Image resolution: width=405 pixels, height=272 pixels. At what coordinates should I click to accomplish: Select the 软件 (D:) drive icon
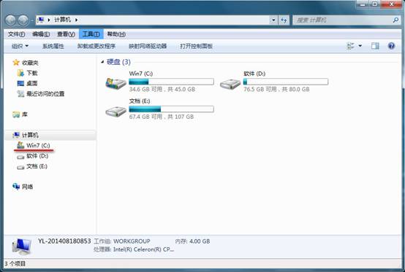click(230, 83)
